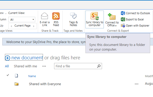The height and width of the screenshot is (97, 153).
Task: Go to previous page arrow beside Current Page
Action: (x=11, y=26)
